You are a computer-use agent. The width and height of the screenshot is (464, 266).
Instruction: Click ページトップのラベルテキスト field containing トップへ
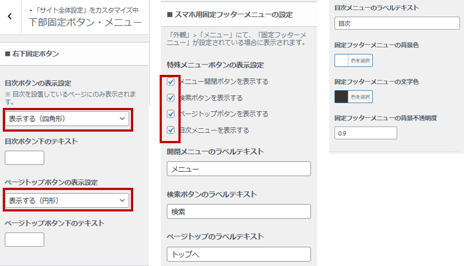point(239,254)
